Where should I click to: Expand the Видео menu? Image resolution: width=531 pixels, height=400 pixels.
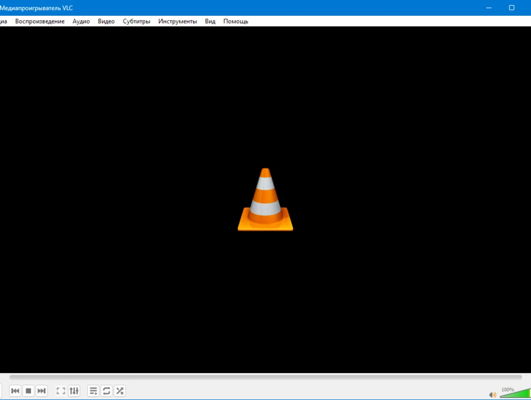click(106, 22)
